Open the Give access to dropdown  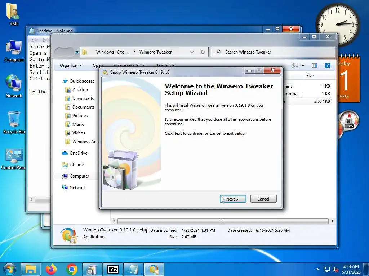129,65
